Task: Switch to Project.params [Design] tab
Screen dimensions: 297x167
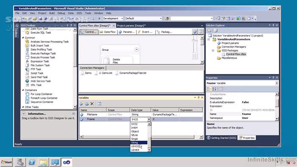Action: tap(131, 25)
